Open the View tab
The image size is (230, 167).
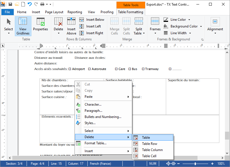(x=91, y=12)
